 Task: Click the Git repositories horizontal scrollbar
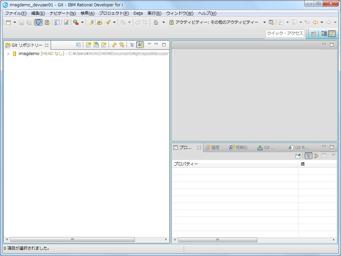[72, 240]
